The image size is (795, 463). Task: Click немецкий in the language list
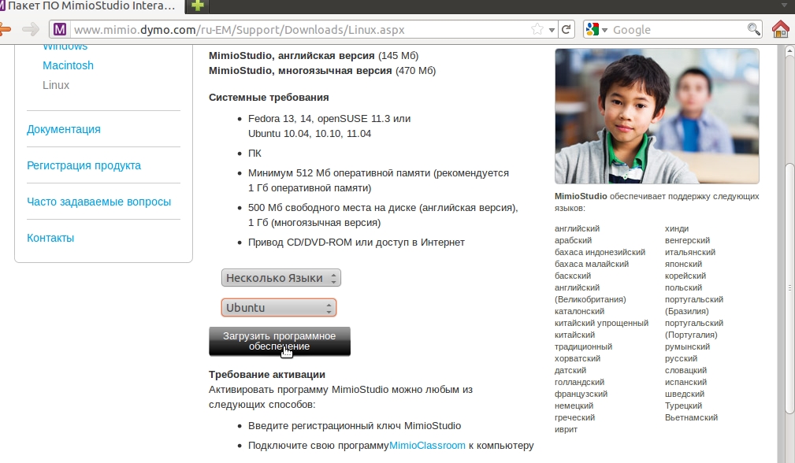click(x=574, y=406)
